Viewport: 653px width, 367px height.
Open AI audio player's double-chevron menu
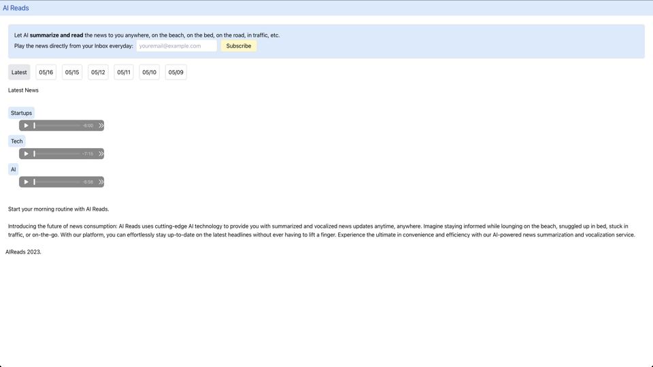point(101,182)
